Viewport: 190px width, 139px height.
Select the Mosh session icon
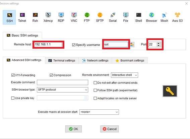164,17
